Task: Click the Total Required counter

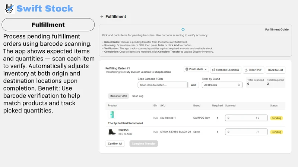Action: pos(275,82)
